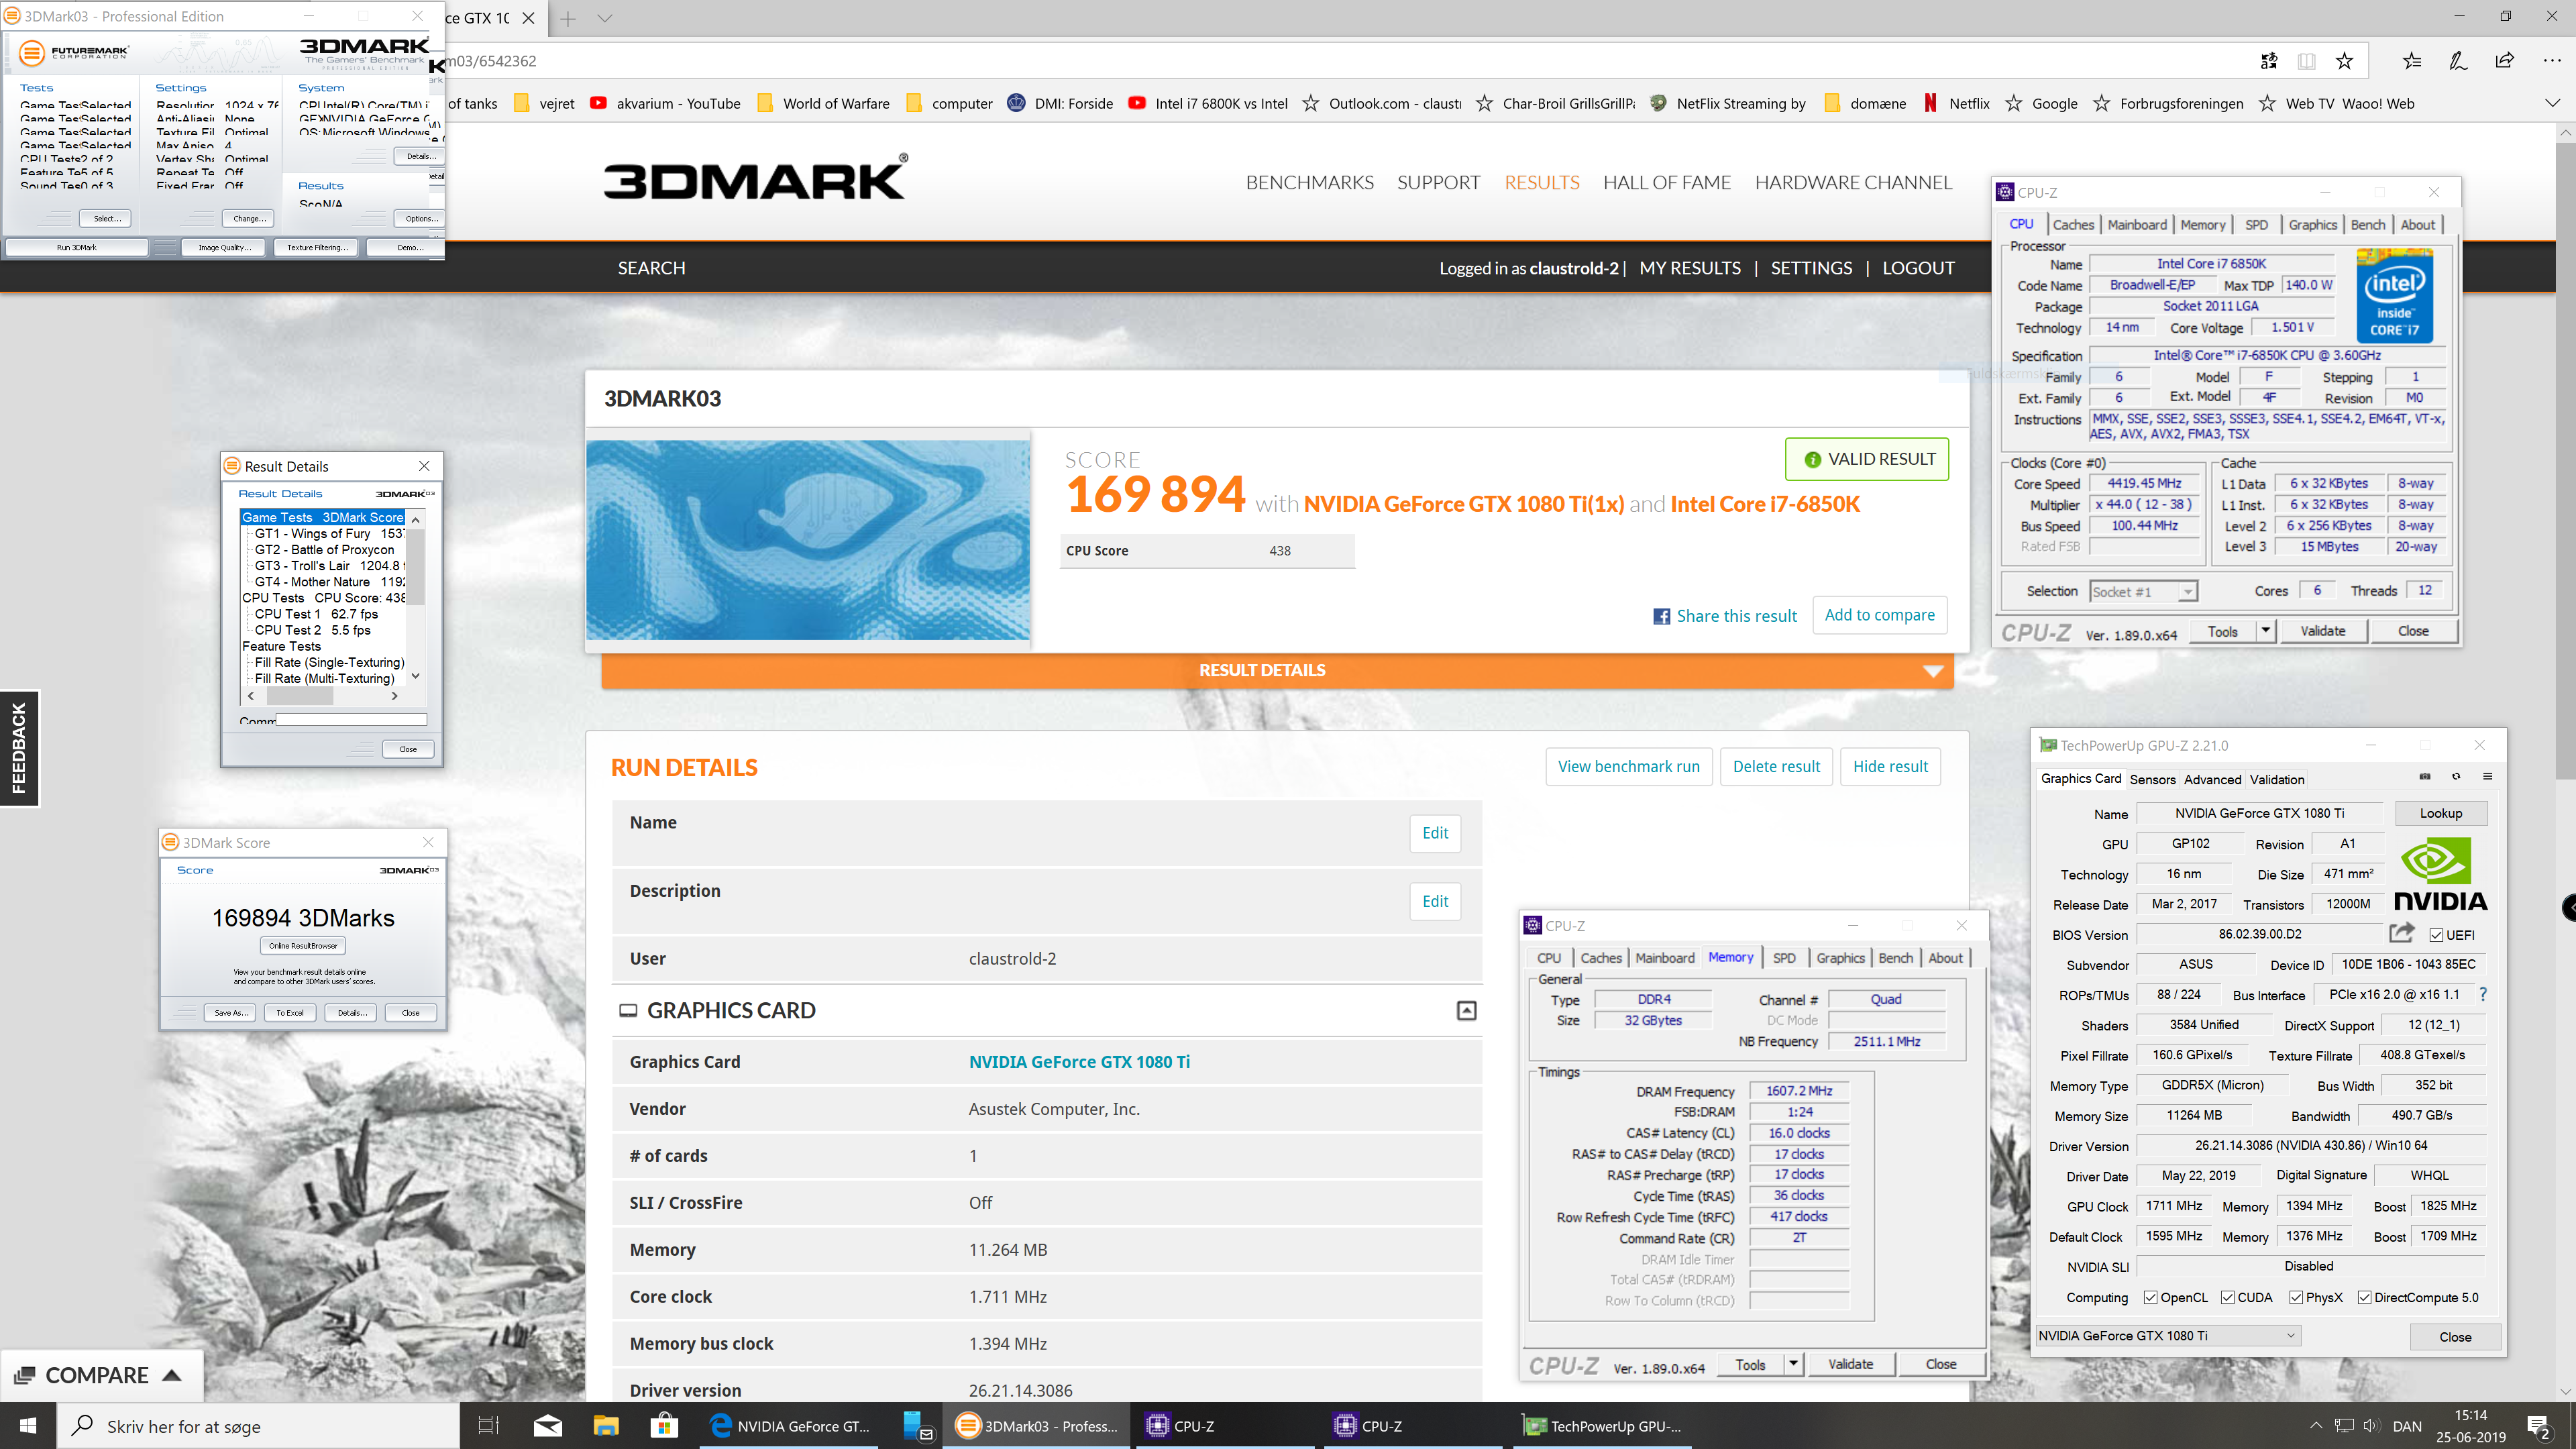Image resolution: width=2576 pixels, height=1449 pixels.
Task: Click the Lookup button in GPU-Z
Action: (2440, 813)
